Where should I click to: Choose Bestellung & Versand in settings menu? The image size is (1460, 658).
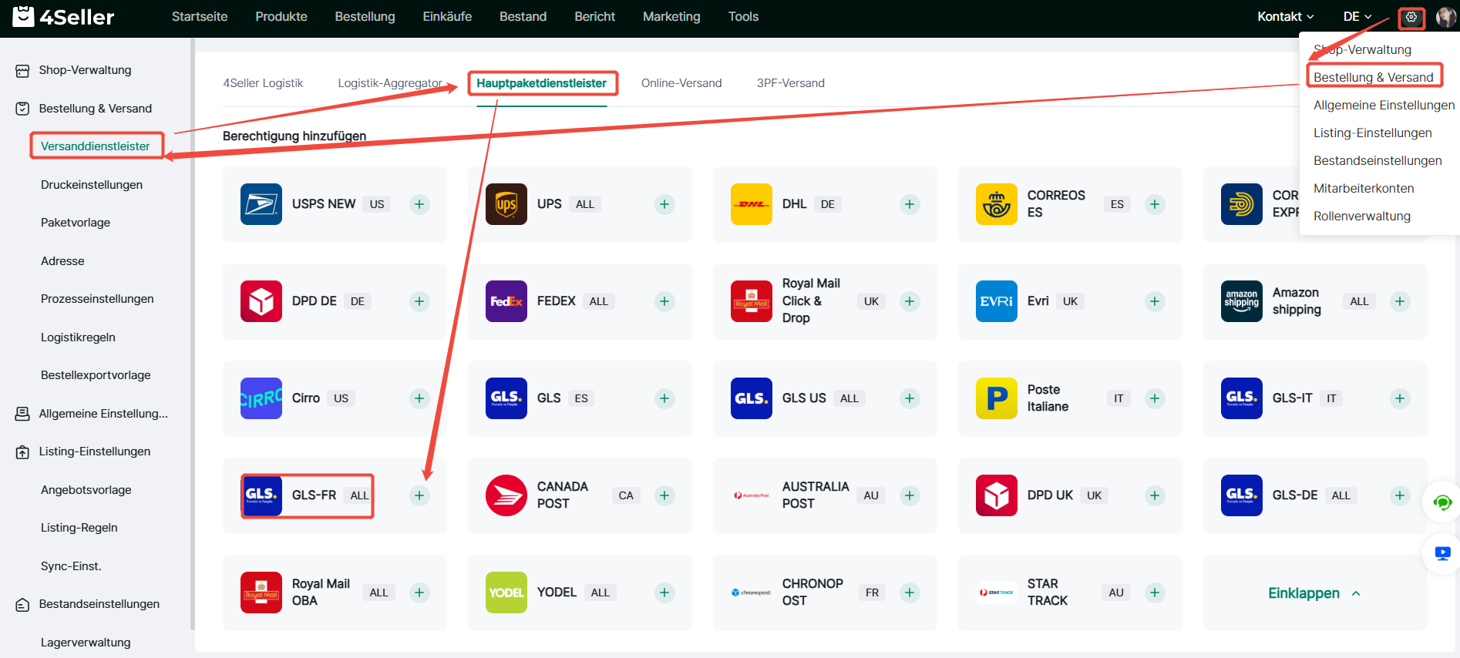pyautogui.click(x=1374, y=77)
